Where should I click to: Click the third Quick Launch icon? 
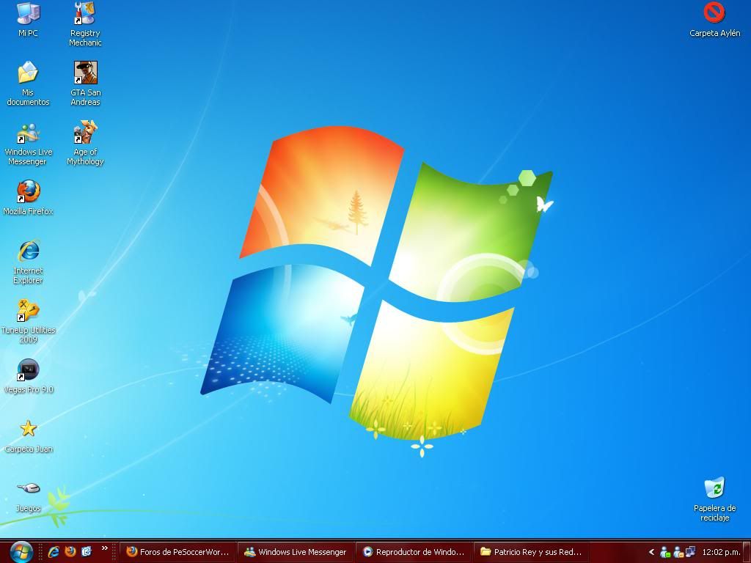87,552
